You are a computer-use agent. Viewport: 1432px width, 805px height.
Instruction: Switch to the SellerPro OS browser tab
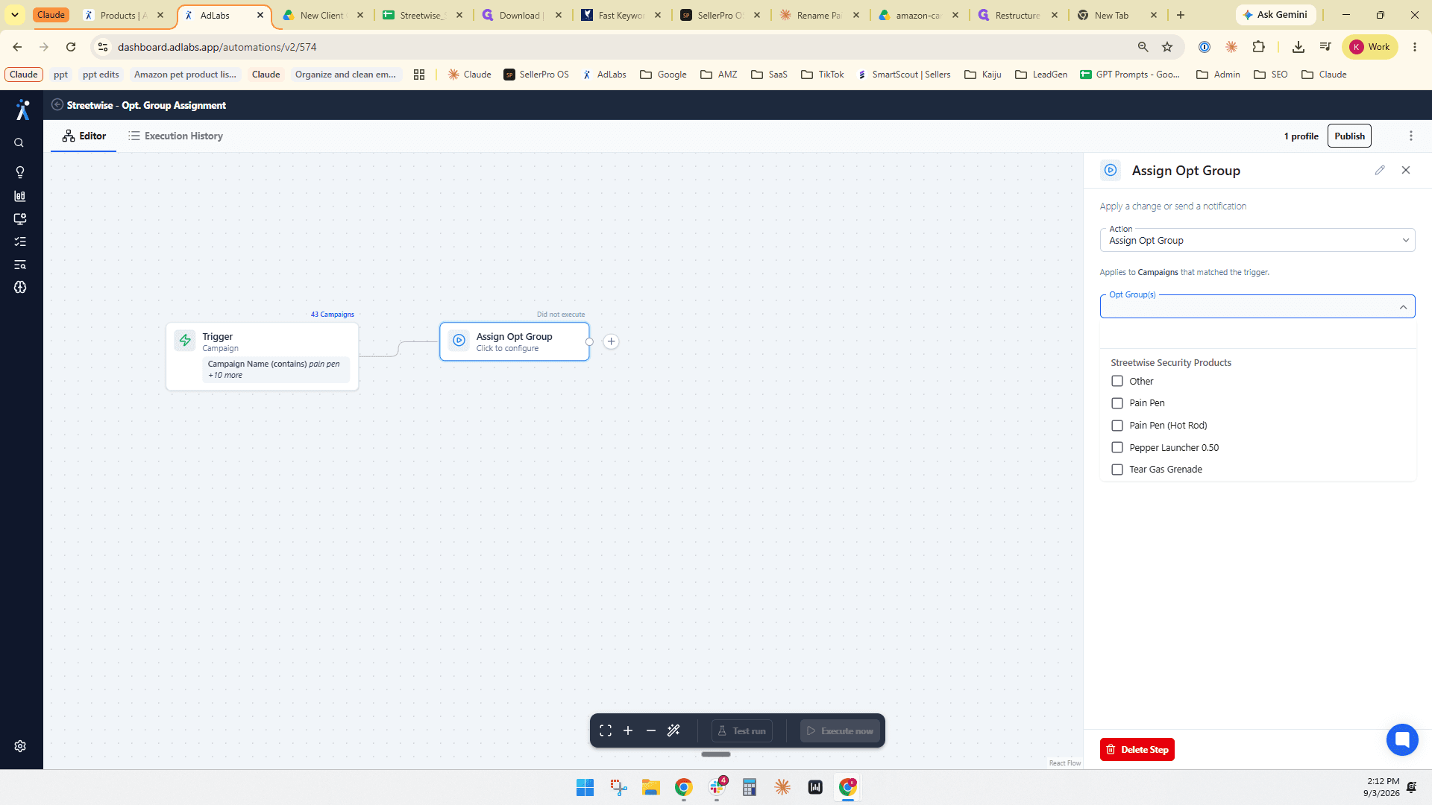720,15
